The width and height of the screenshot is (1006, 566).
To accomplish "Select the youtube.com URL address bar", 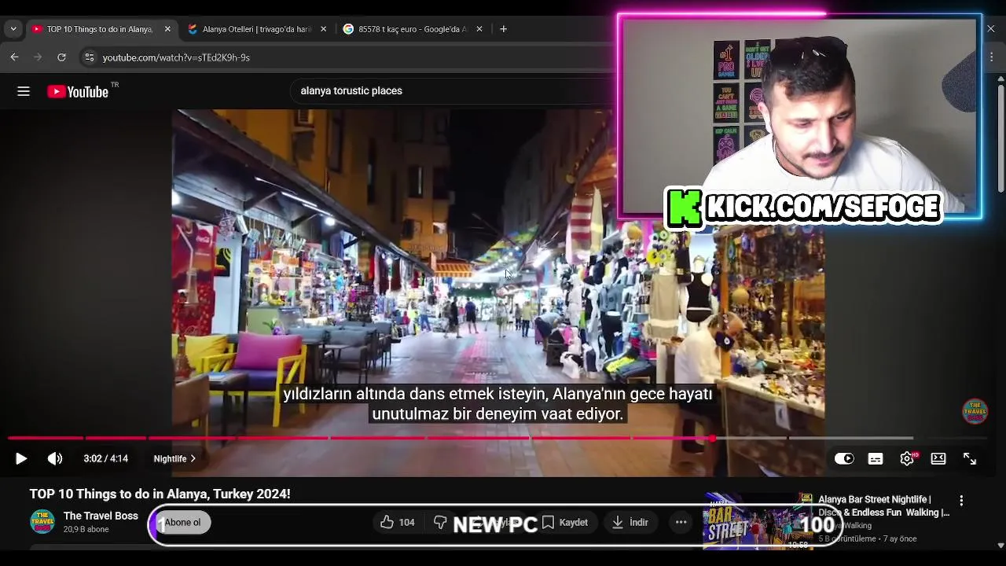I will click(x=176, y=57).
